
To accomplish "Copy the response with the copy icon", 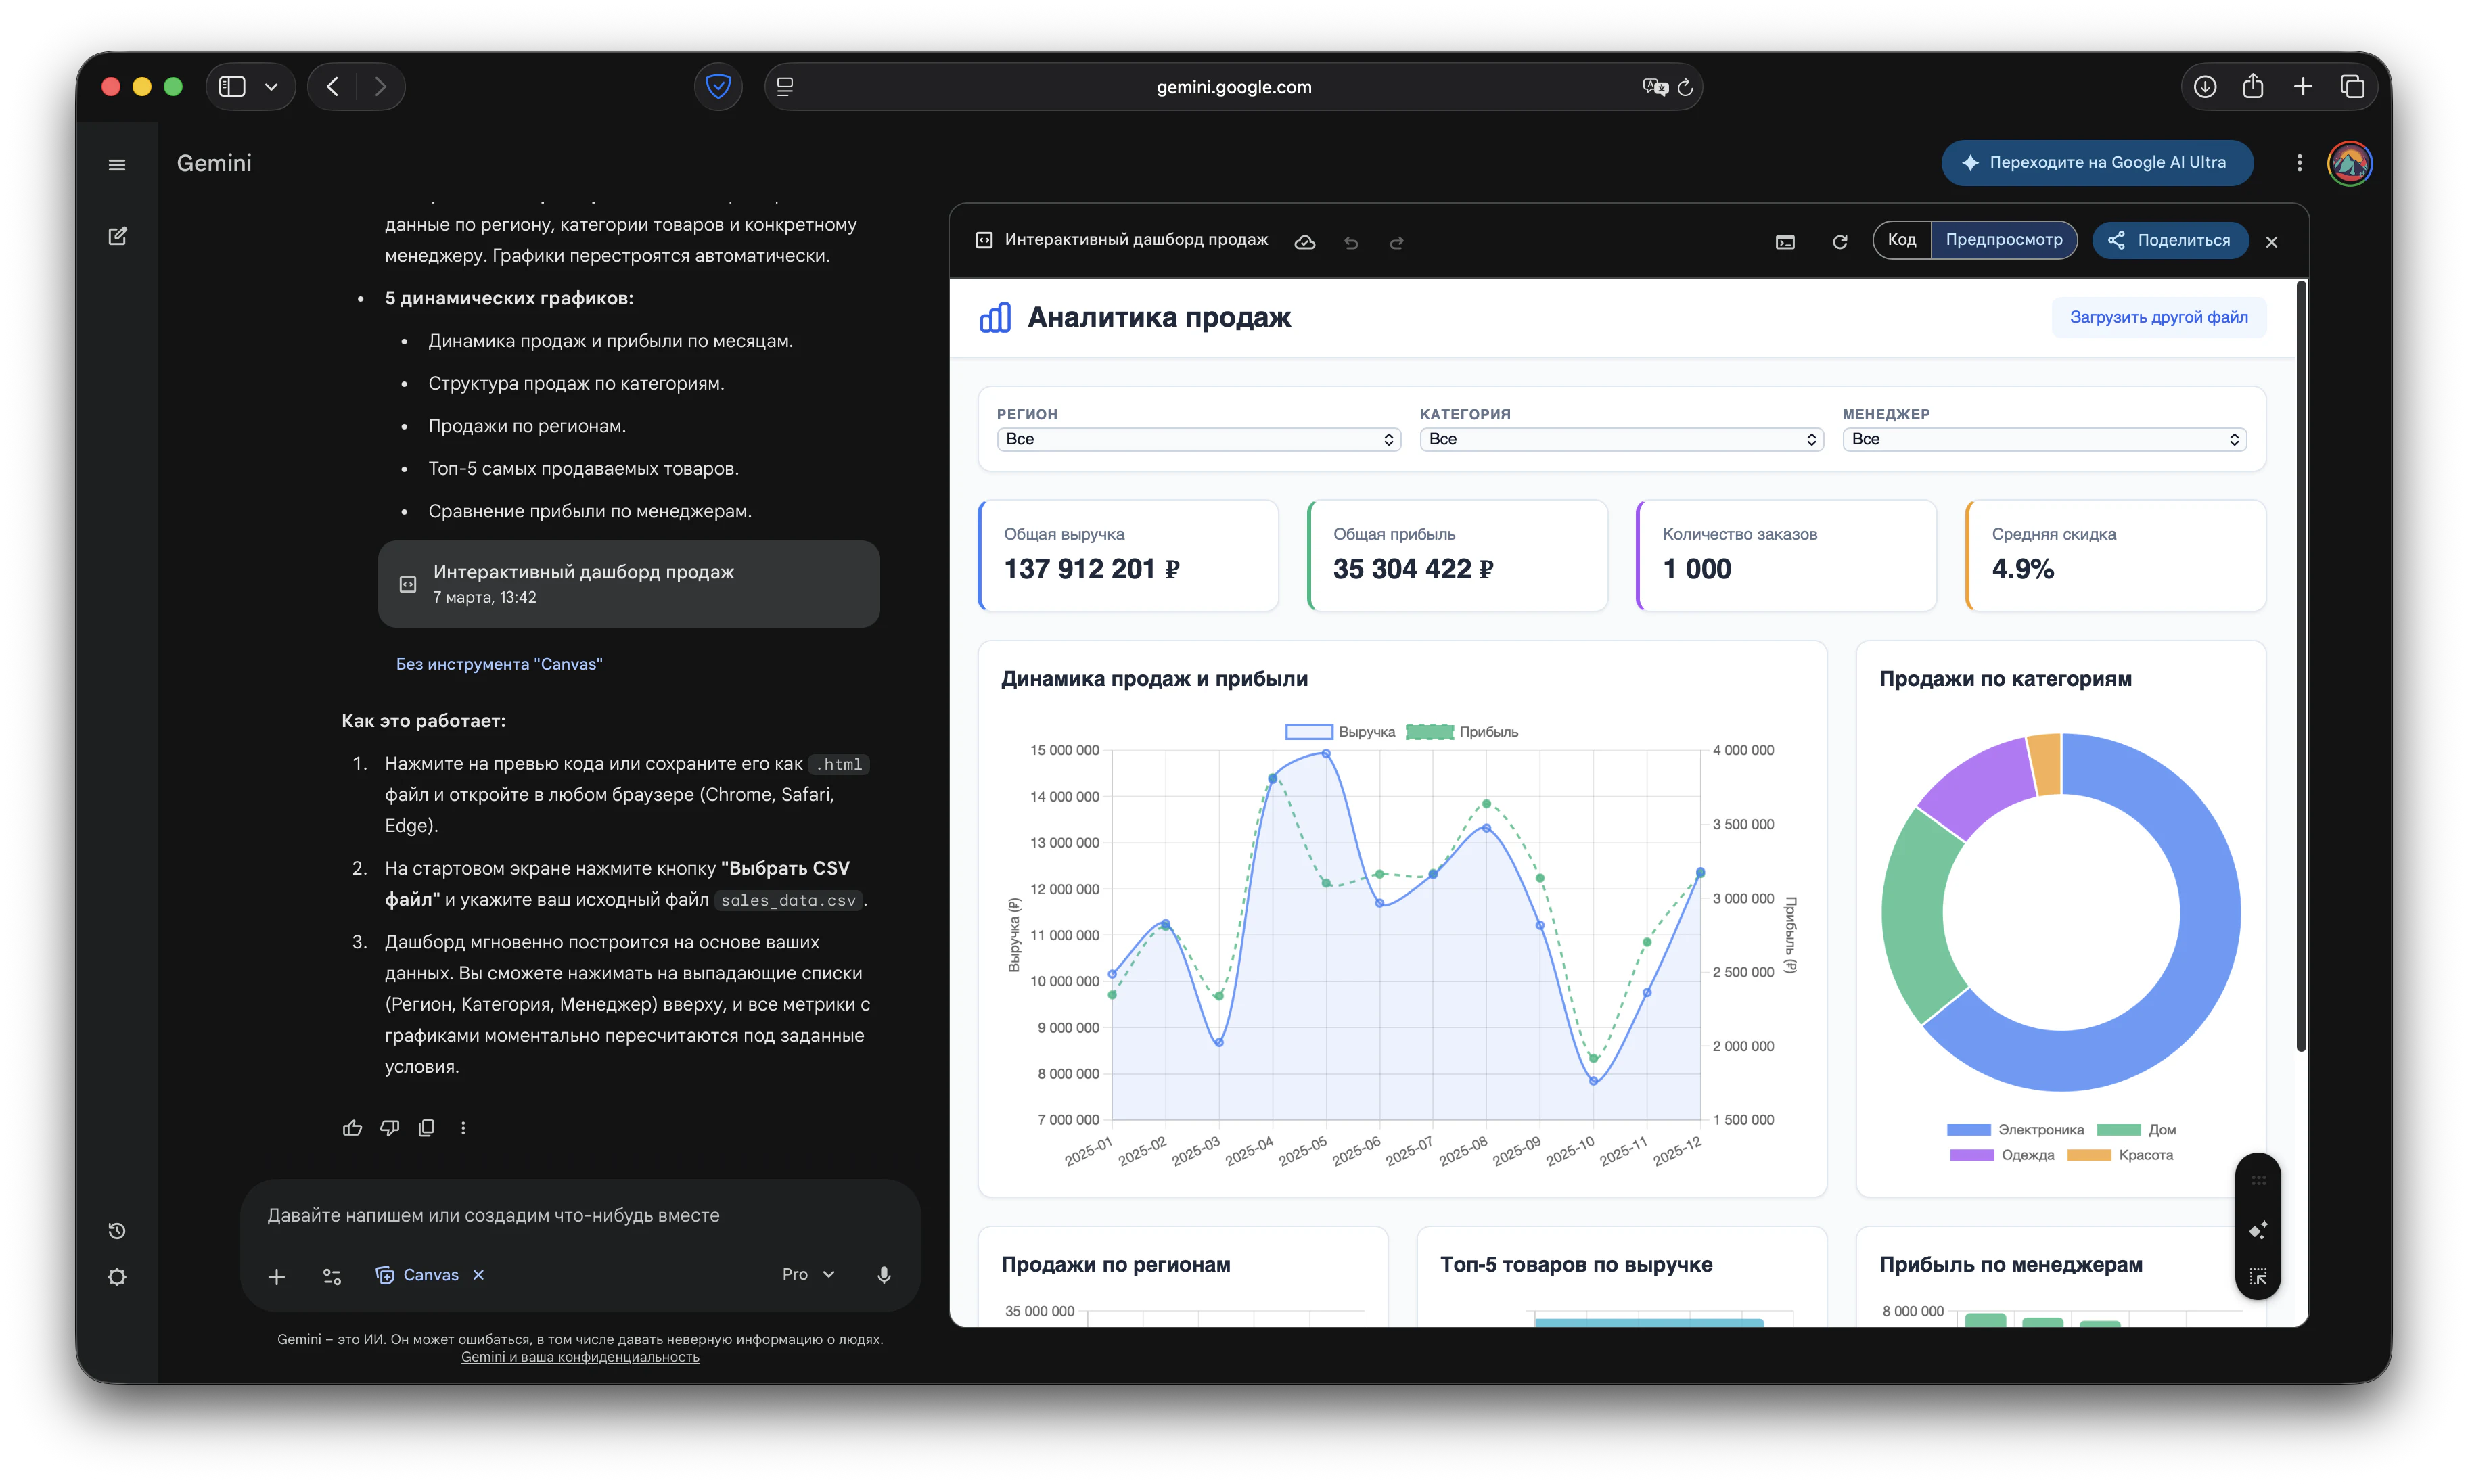I will click(x=426, y=1128).
